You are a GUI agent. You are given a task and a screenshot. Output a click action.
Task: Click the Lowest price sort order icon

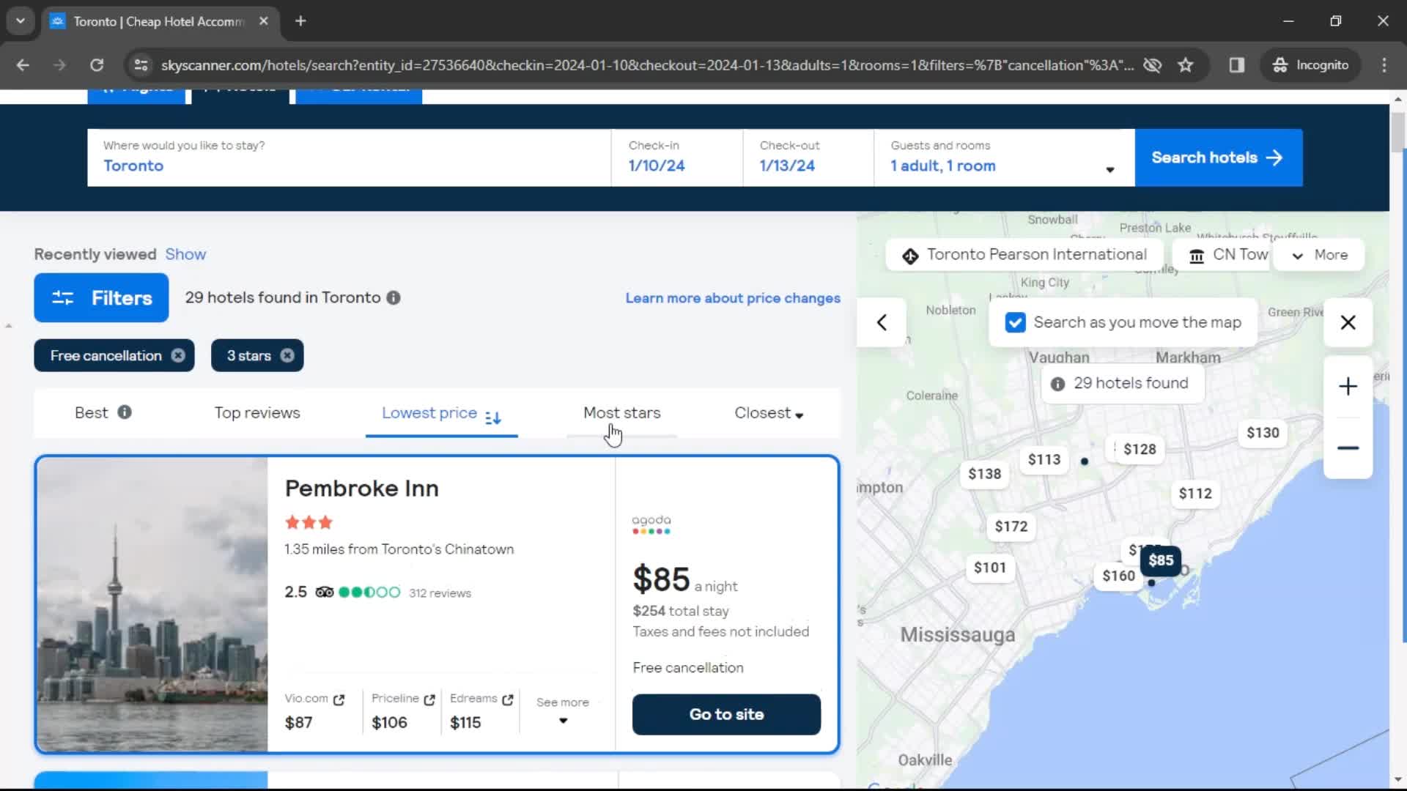pyautogui.click(x=493, y=417)
